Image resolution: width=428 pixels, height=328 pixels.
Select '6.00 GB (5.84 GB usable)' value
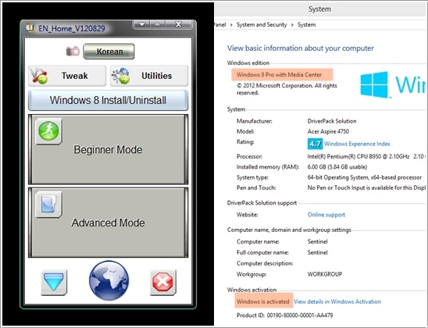[x=337, y=167]
